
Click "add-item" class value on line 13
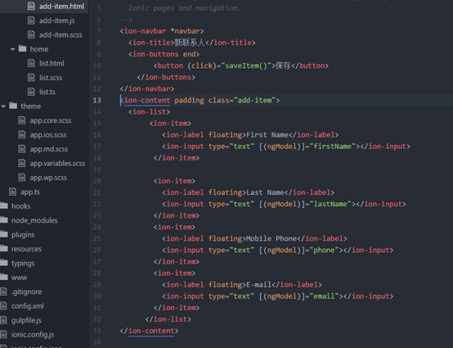254,101
